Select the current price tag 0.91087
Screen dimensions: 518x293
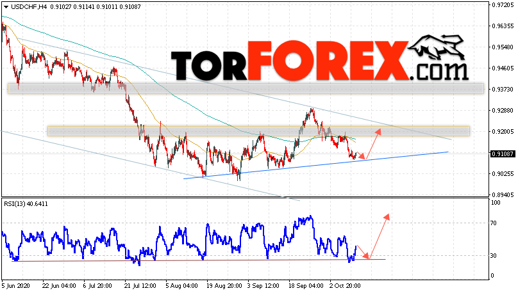coord(502,154)
